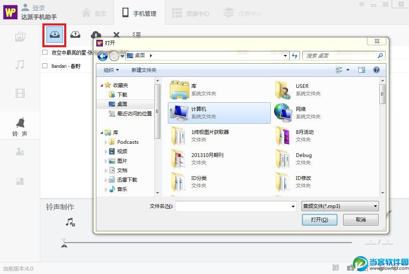Viewport: 409px width, 274px height.
Task: Click the QR code icon in status bar
Action: (335, 267)
